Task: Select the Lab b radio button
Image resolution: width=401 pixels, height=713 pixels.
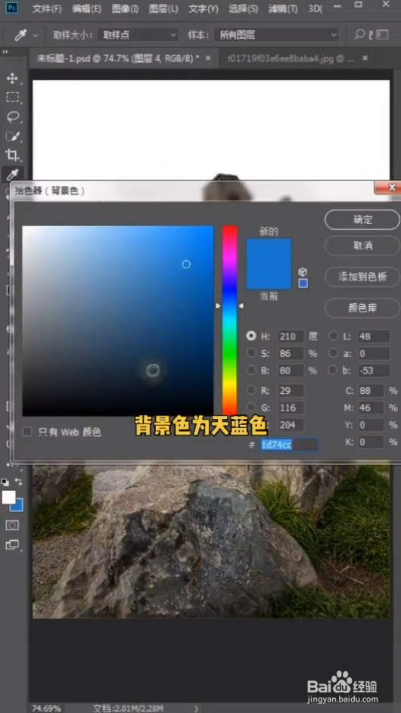Action: pyautogui.click(x=334, y=370)
